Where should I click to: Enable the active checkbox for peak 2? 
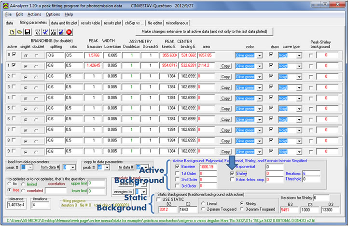click(x=14, y=76)
